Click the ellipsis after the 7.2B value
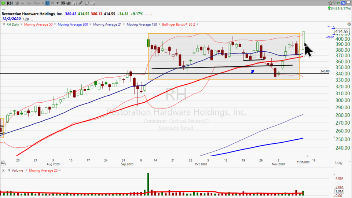 (32, 20)
